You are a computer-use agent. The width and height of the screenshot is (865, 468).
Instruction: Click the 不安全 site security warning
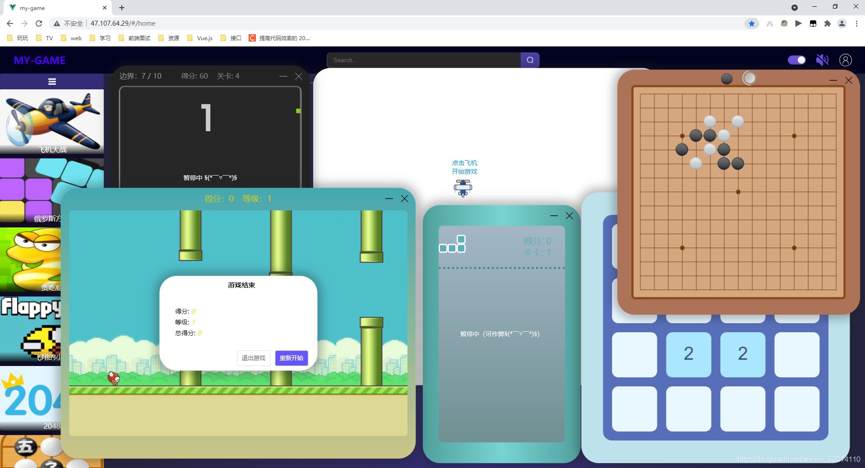(69, 23)
